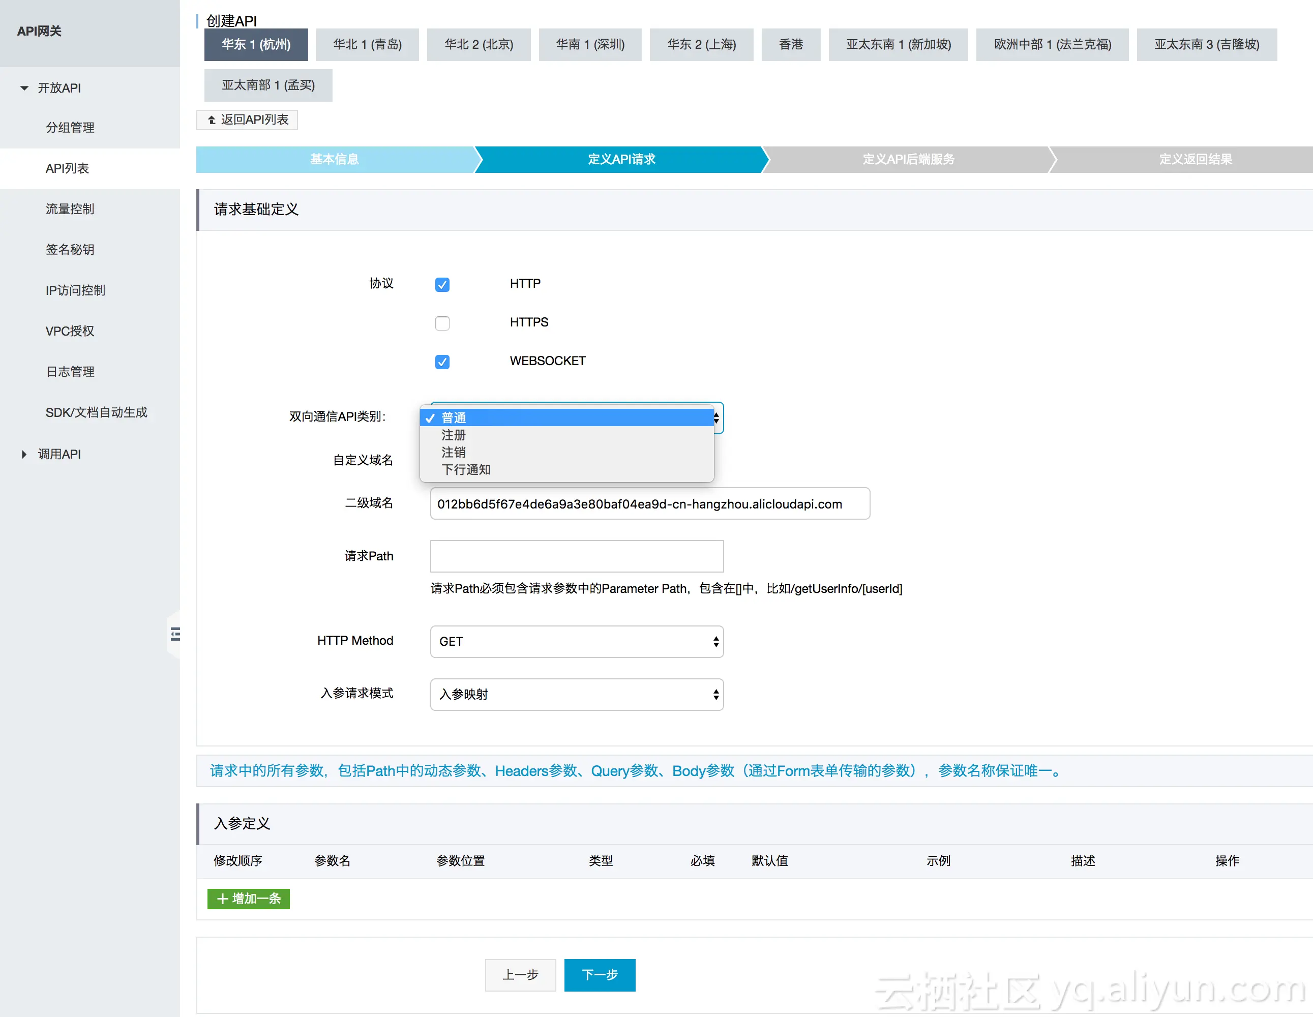Open SDK/文档自动生成 from the sidebar
This screenshot has width=1313, height=1017.
98,412
